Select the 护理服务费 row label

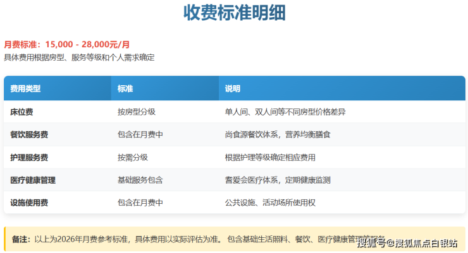pyautogui.click(x=30, y=157)
